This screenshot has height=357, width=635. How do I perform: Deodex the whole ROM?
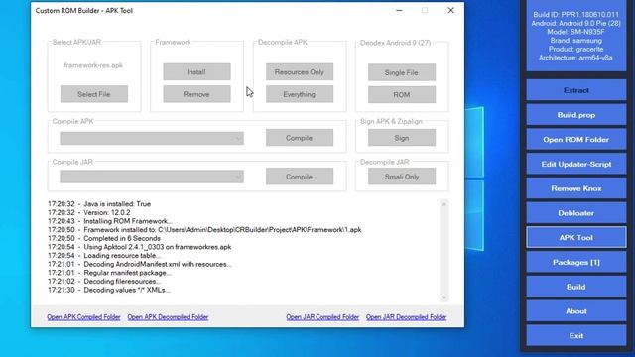[402, 95]
